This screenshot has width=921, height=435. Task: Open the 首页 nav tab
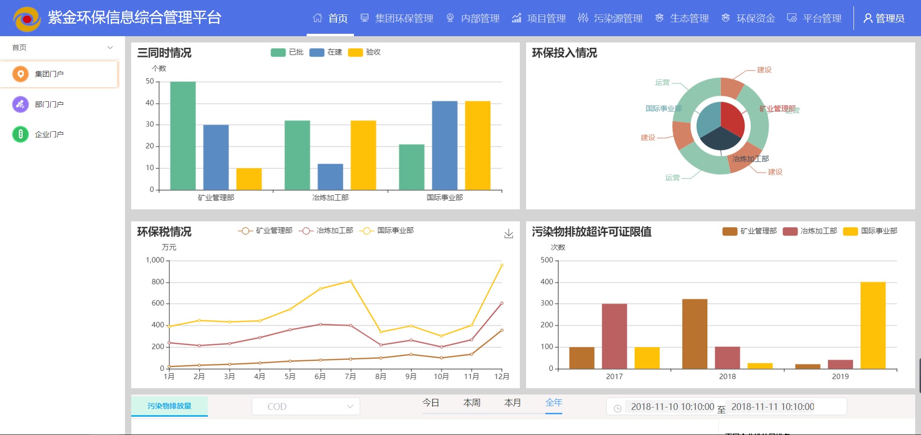click(x=330, y=18)
